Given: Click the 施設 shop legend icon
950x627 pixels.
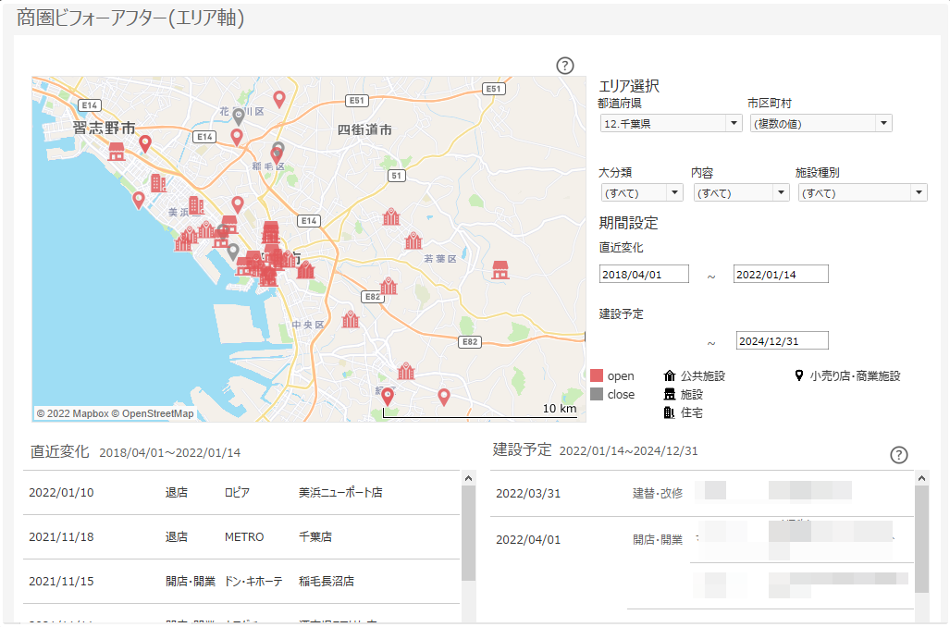Looking at the screenshot, I should click(670, 394).
